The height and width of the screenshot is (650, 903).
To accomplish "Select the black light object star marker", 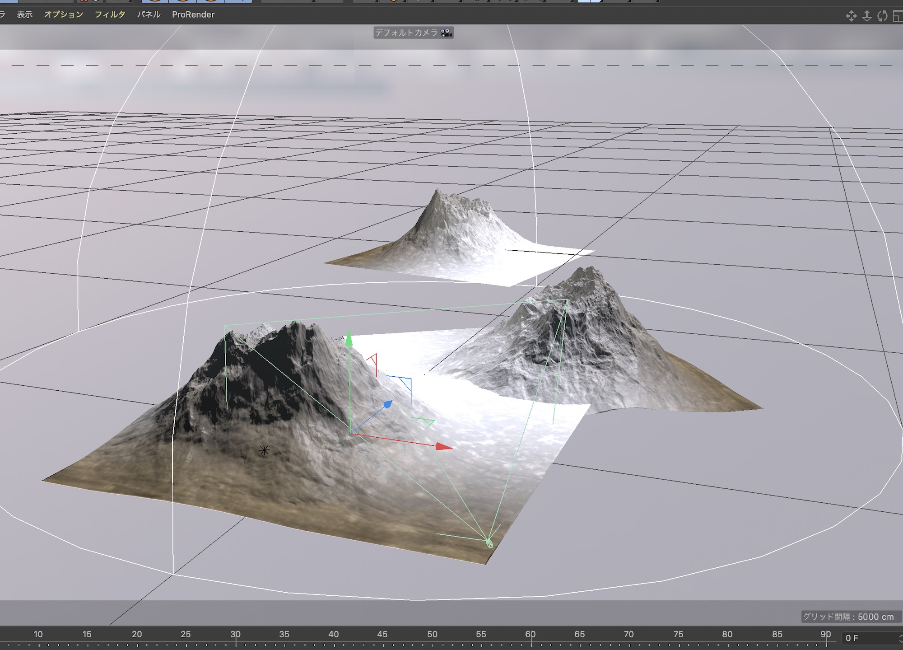I will pyautogui.click(x=264, y=450).
